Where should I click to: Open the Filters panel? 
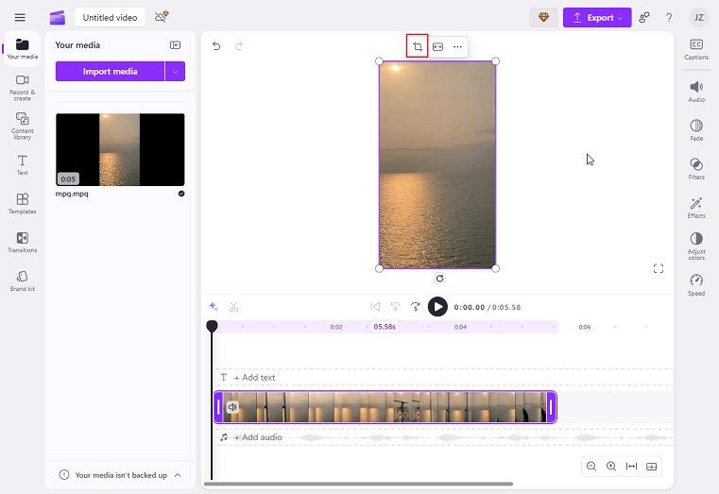pyautogui.click(x=696, y=169)
